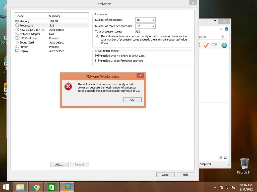Screen dimensions: 257x192
Task: Close the VMware Workstation error popup
Action: 141,75
